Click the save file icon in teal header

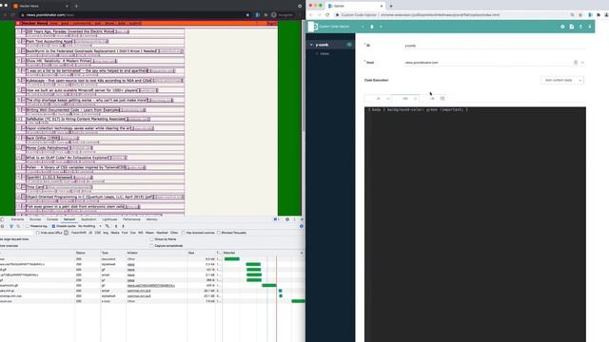(x=572, y=27)
